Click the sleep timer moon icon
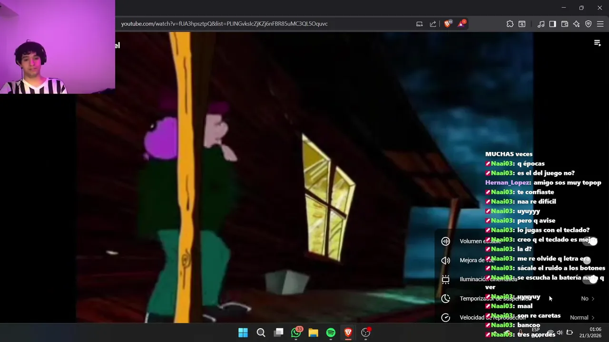This screenshot has width=609, height=342. click(446, 298)
